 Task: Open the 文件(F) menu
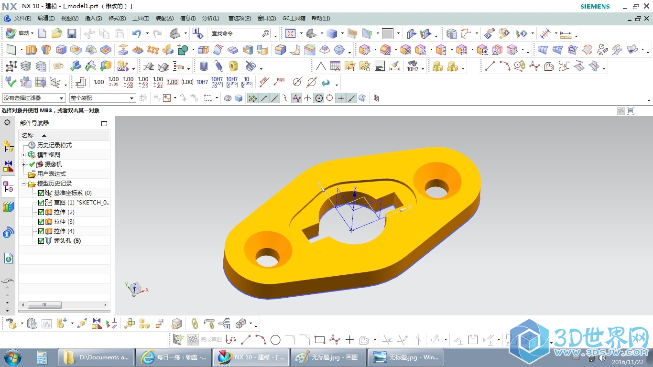tap(22, 18)
